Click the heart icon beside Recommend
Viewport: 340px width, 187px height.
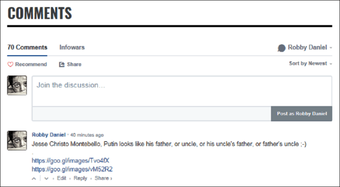[x=11, y=65]
